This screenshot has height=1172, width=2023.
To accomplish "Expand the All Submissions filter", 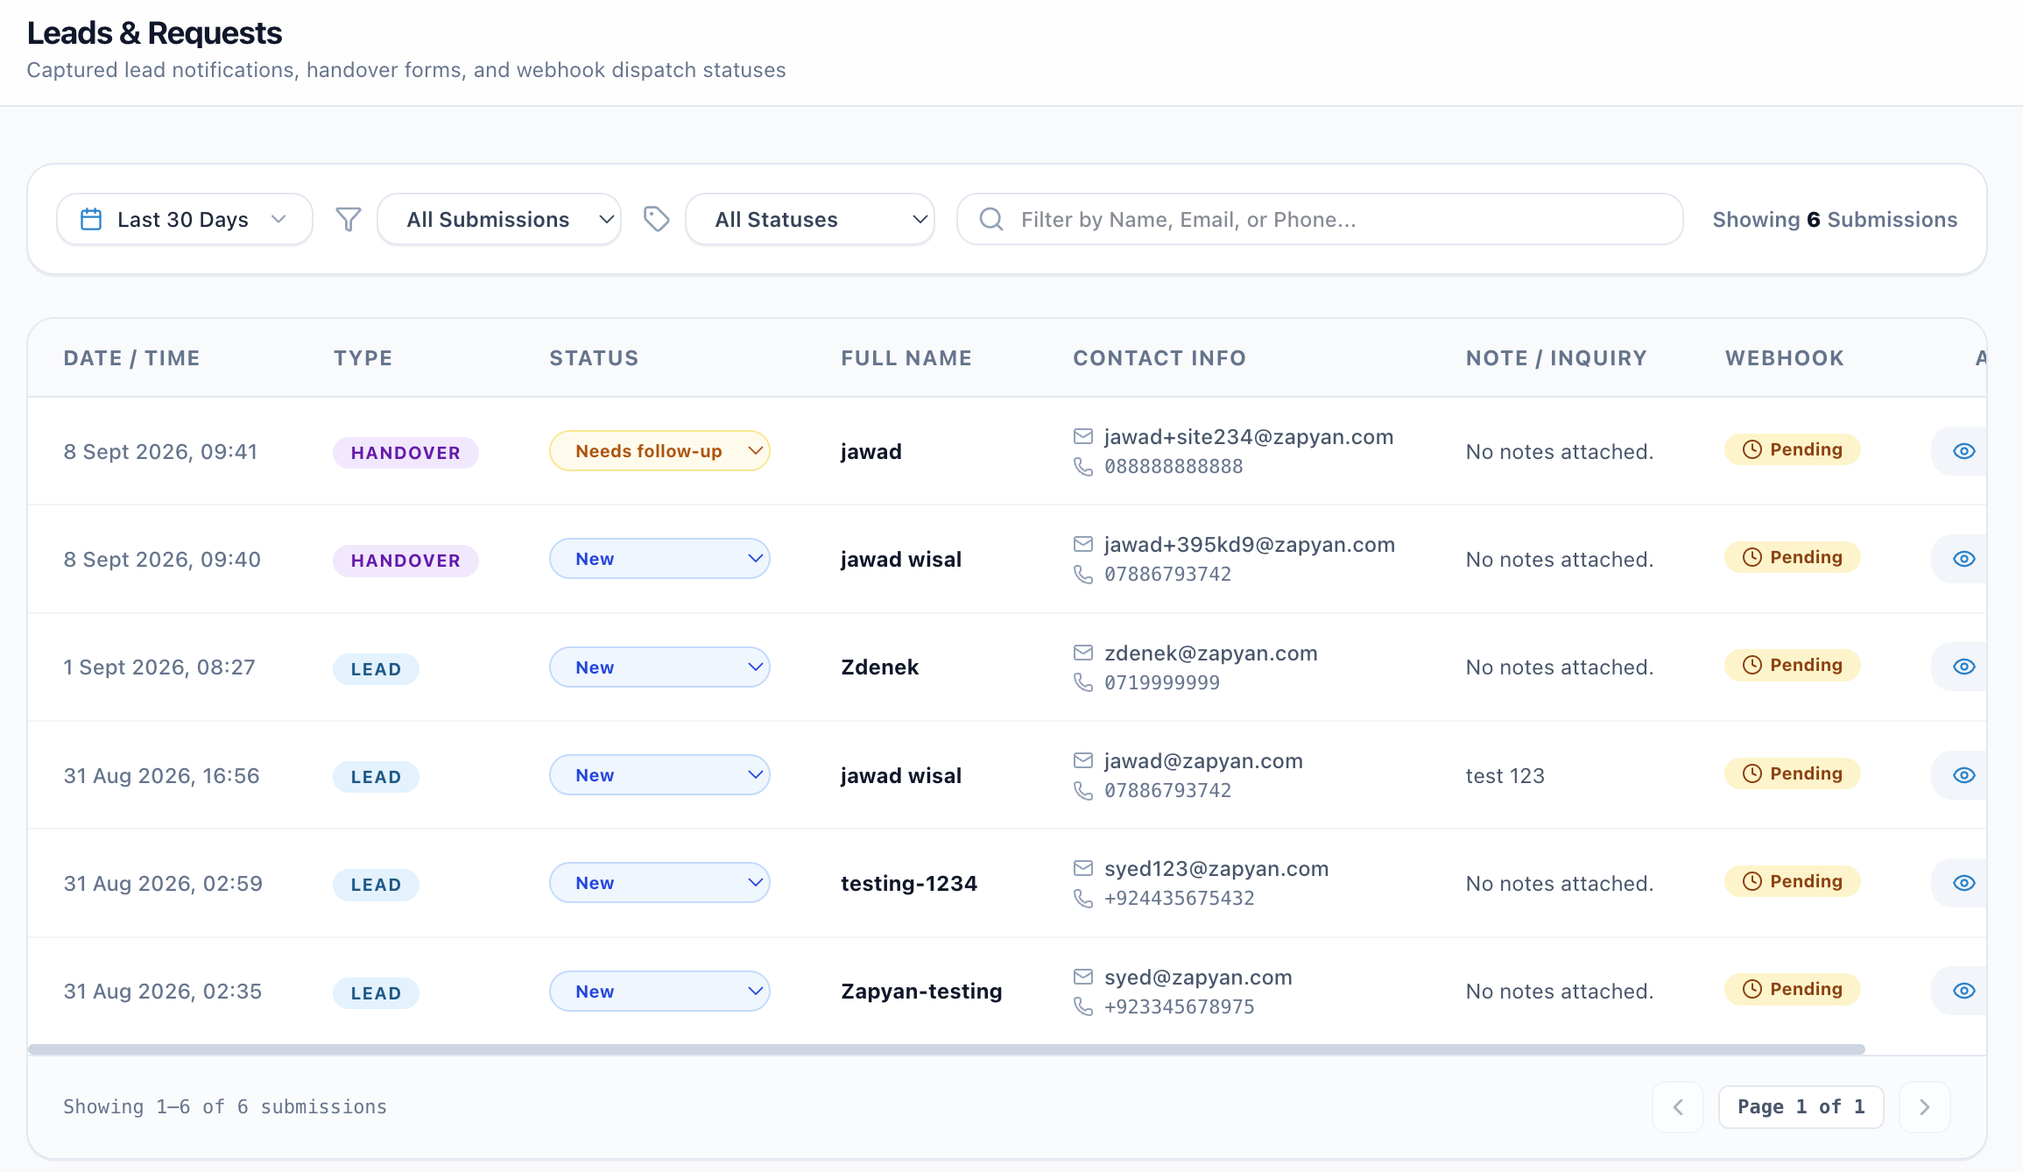I will tap(499, 219).
